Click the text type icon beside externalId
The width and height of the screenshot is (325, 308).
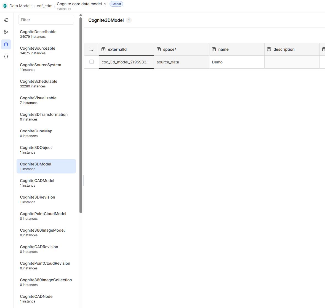pyautogui.click(x=103, y=49)
